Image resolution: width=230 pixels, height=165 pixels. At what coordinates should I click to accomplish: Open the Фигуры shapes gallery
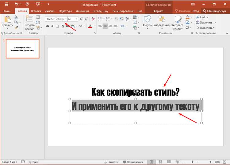148,22
